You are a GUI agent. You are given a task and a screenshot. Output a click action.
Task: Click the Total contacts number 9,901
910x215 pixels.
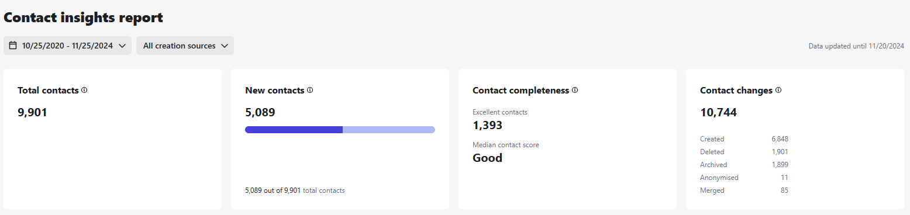click(x=32, y=112)
